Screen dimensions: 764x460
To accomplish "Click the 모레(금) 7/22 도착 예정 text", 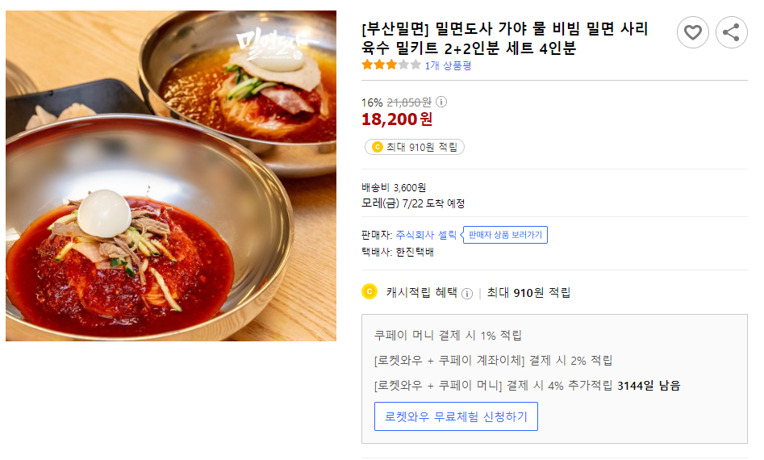I will pos(413,203).
